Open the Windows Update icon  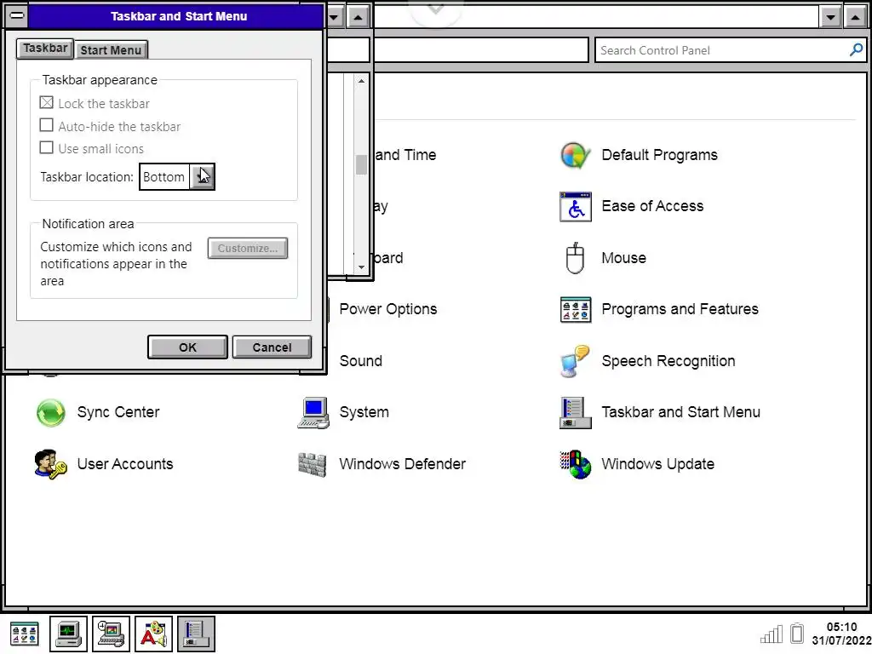coord(575,464)
